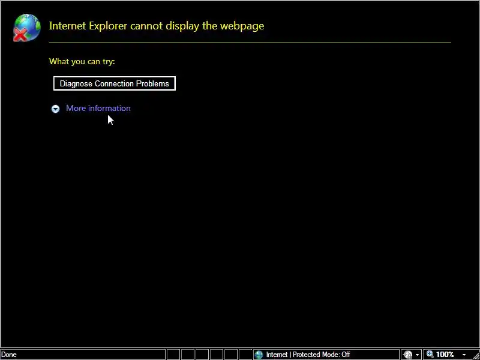Click the globe error icon with red X
480x360 pixels.
[x=26, y=28]
